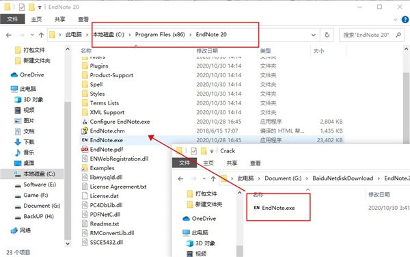Open 音乐 in the sidebar
This screenshot has height=257, width=410.
pyautogui.click(x=29, y=152)
